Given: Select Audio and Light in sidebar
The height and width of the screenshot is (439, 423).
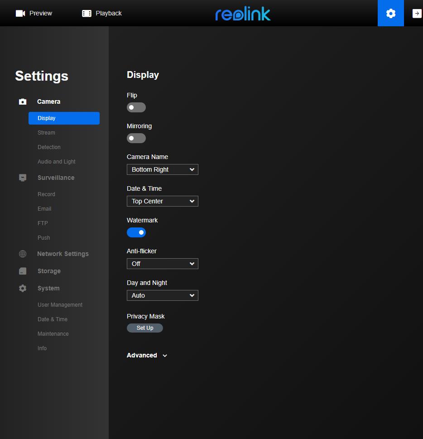Looking at the screenshot, I should pyautogui.click(x=57, y=162).
